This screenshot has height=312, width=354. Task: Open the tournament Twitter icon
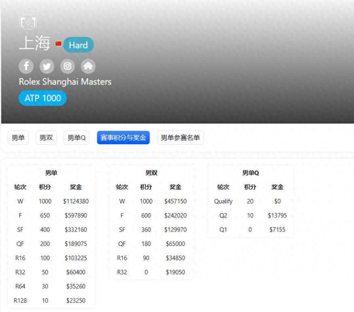pyautogui.click(x=47, y=66)
